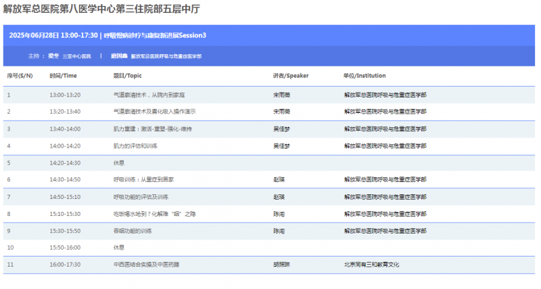Select time cell 13:40-14:00
The width and height of the screenshot is (541, 289).
pos(65,129)
